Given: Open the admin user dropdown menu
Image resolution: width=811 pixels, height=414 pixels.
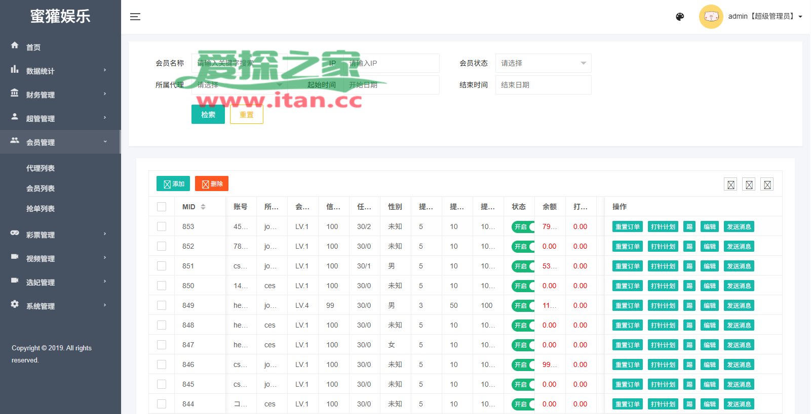Looking at the screenshot, I should [x=765, y=17].
